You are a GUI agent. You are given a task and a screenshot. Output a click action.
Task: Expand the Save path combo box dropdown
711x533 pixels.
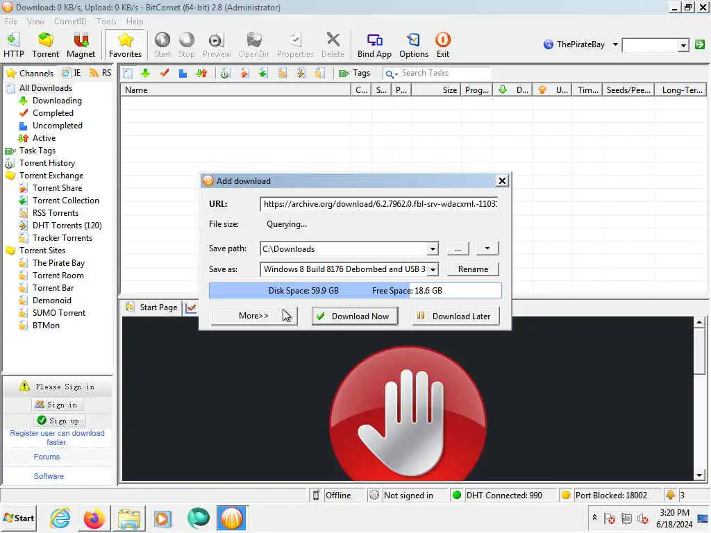[x=433, y=249]
